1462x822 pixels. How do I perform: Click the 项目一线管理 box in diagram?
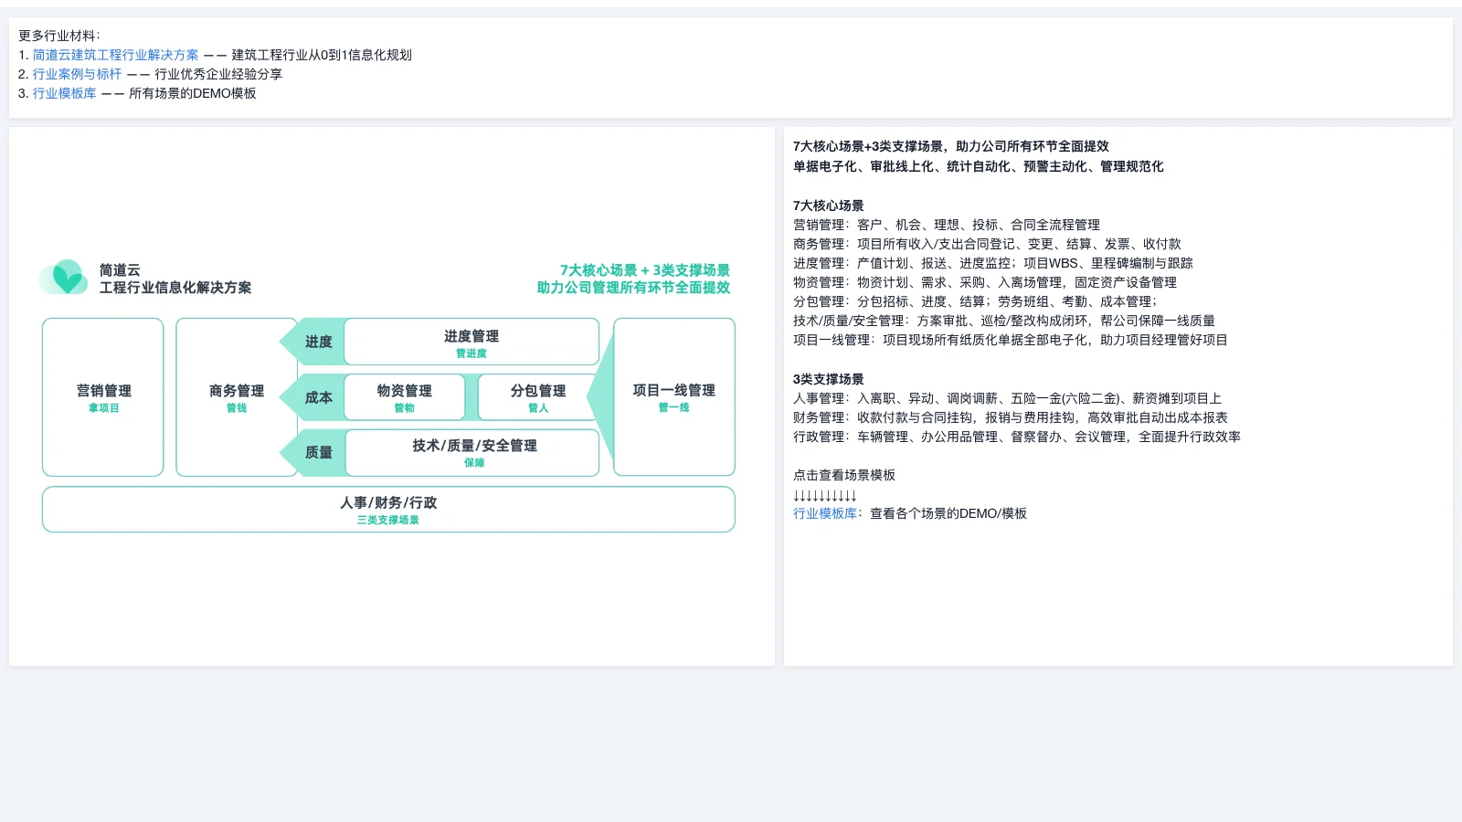coord(674,397)
